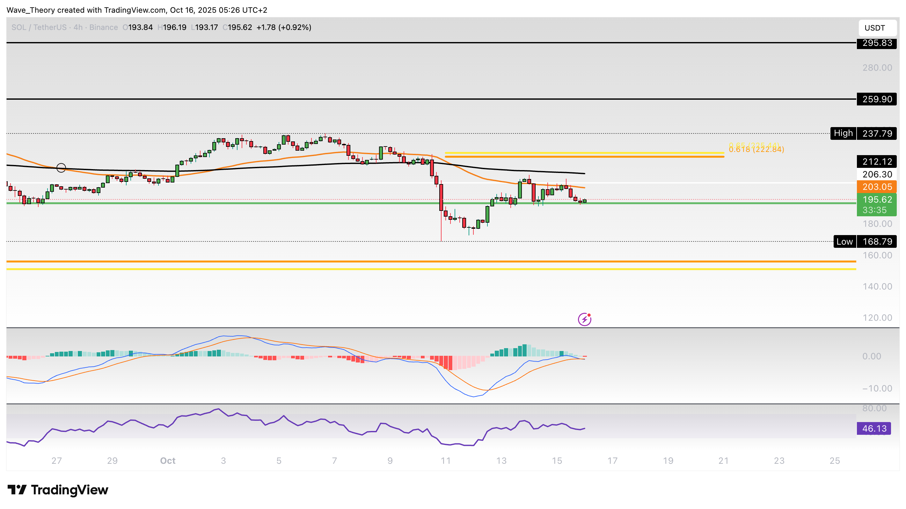This screenshot has width=906, height=509.
Task: Click the High label tag on price axis
Action: 843,133
